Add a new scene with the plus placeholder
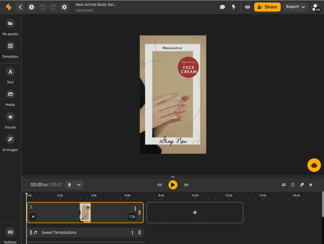Image resolution: width=324 pixels, height=244 pixels. pyautogui.click(x=195, y=213)
